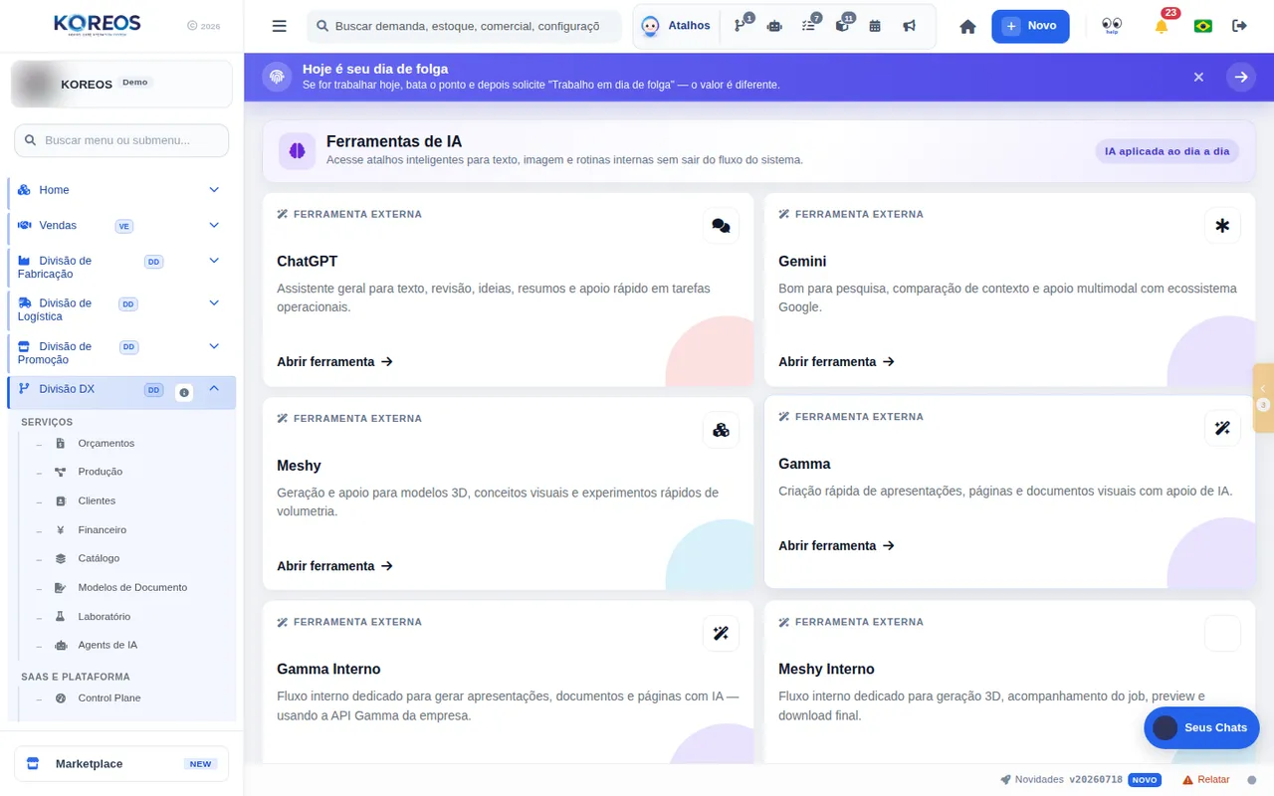Dismiss the day-off banner
The image size is (1274, 796).
click(x=1198, y=77)
